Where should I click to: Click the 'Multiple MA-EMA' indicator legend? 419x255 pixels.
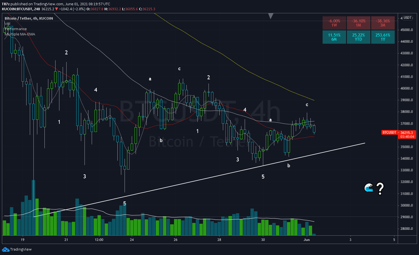point(20,34)
